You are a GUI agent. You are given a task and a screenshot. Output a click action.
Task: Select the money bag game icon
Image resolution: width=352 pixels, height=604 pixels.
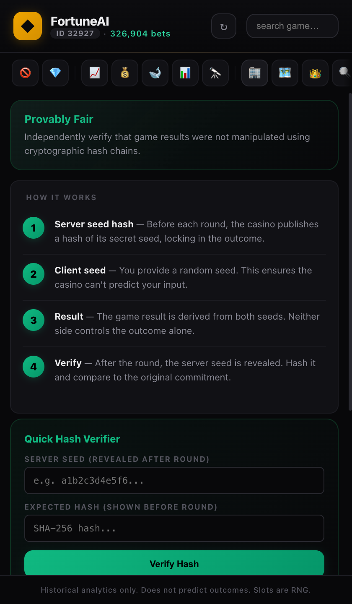point(124,73)
